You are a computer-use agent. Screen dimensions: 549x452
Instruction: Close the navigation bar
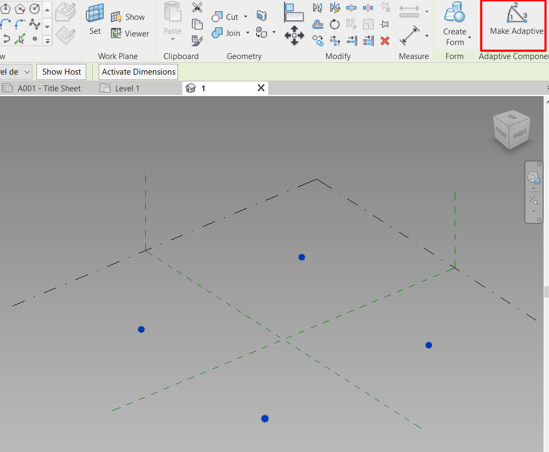(539, 164)
